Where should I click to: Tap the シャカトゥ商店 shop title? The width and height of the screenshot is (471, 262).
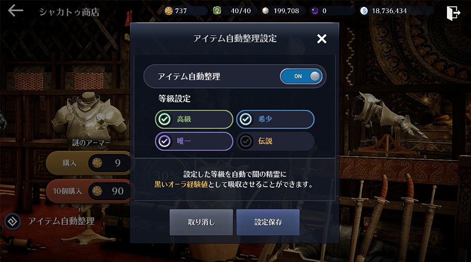click(x=70, y=12)
